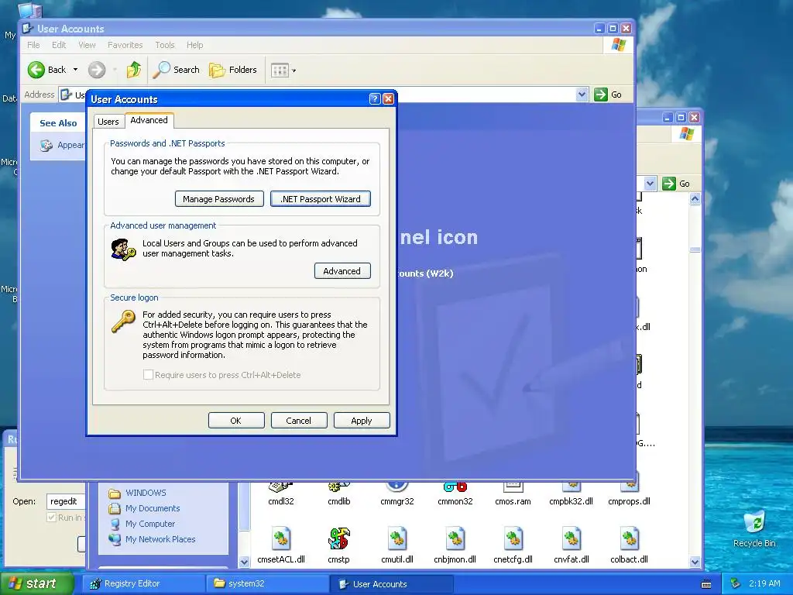The height and width of the screenshot is (595, 793).
Task: Cancel the User Accounts dialog
Action: 299,421
